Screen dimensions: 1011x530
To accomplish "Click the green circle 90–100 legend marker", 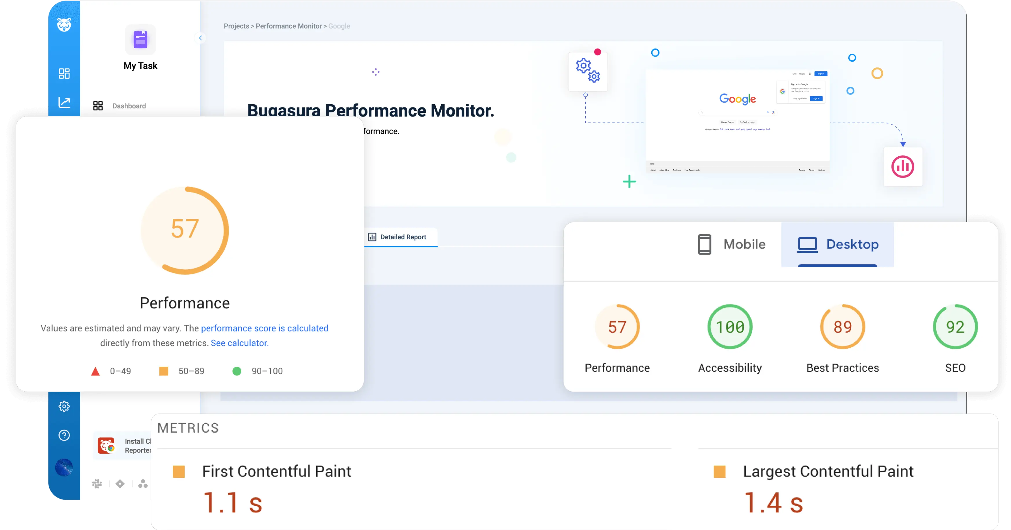I will point(237,371).
